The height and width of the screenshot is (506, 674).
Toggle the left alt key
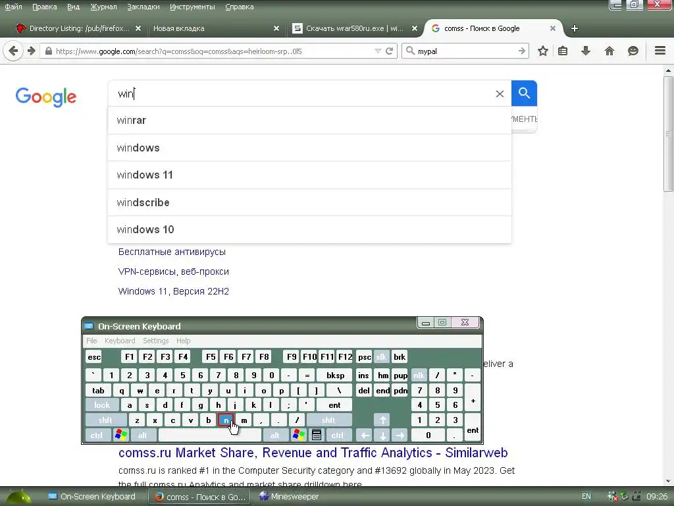pos(142,435)
